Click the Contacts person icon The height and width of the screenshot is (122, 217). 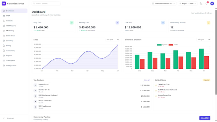(x=4, y=21)
